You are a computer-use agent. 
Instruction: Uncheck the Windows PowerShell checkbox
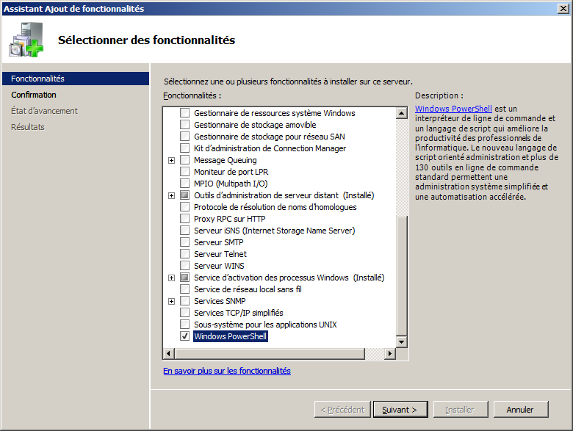tap(184, 336)
